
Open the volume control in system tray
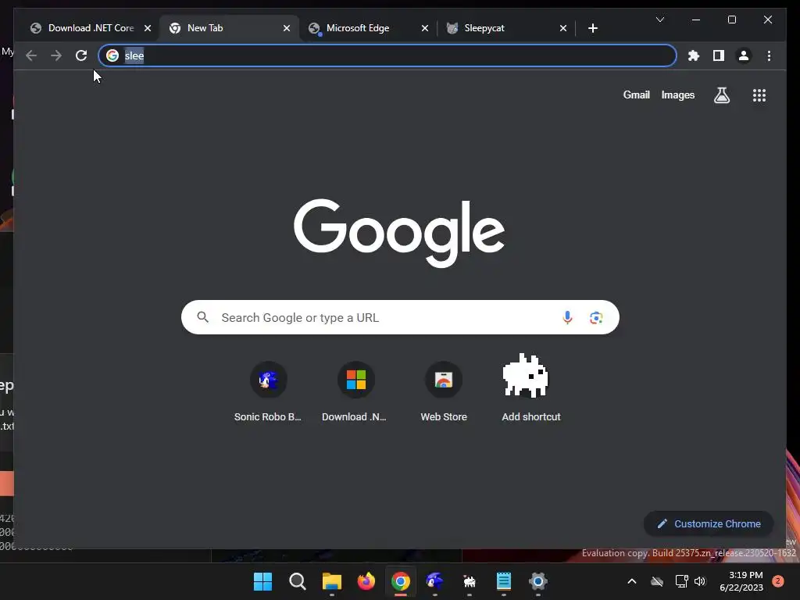[699, 581]
